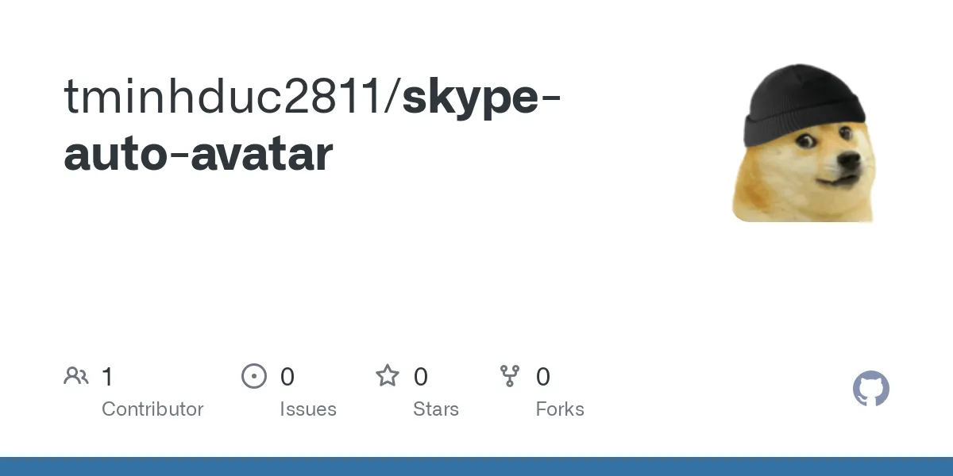Image resolution: width=953 pixels, height=476 pixels.
Task: Open the GitHub Octocat logo
Action: [871, 389]
